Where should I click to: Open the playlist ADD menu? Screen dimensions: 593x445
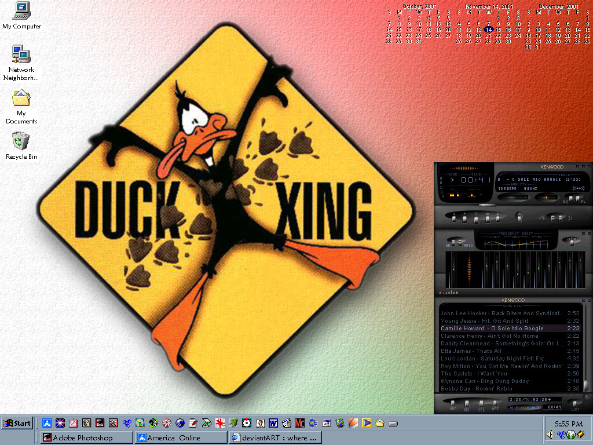[453, 404]
